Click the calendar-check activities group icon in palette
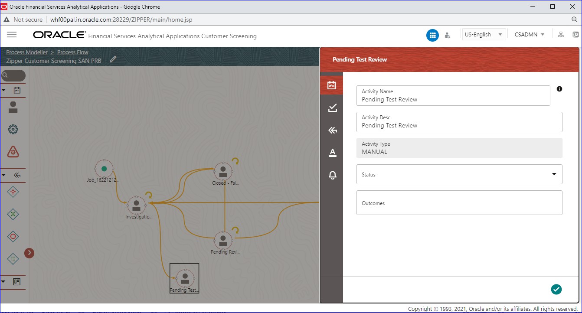582x313 pixels. 17,90
